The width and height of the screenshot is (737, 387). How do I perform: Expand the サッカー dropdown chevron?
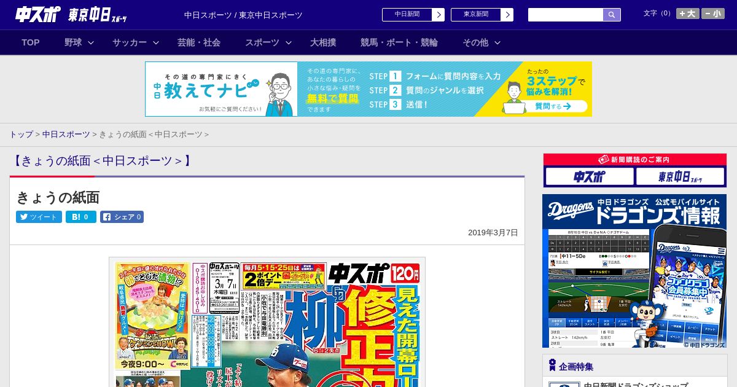(156, 42)
